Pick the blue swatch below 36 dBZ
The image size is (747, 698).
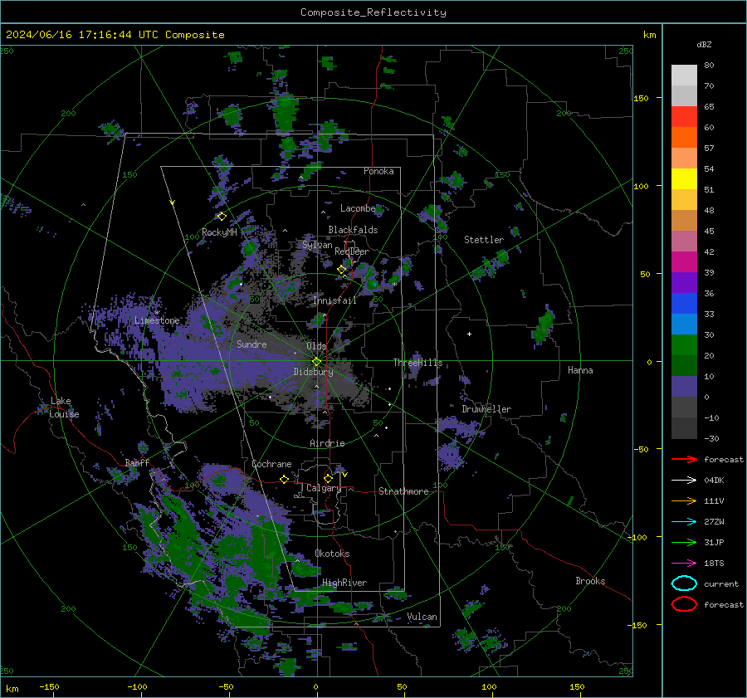[684, 303]
